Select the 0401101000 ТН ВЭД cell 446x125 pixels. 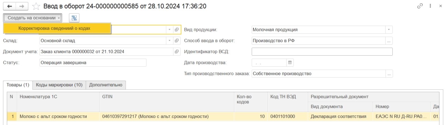click(x=288, y=116)
